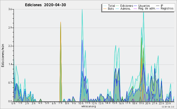Image resolution: width=177 pixels, height=109 pixels.
Task: Click the 0.7 y-axis value
Action: pos(10,83)
